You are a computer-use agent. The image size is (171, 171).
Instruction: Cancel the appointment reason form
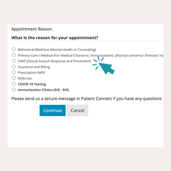click(78, 111)
